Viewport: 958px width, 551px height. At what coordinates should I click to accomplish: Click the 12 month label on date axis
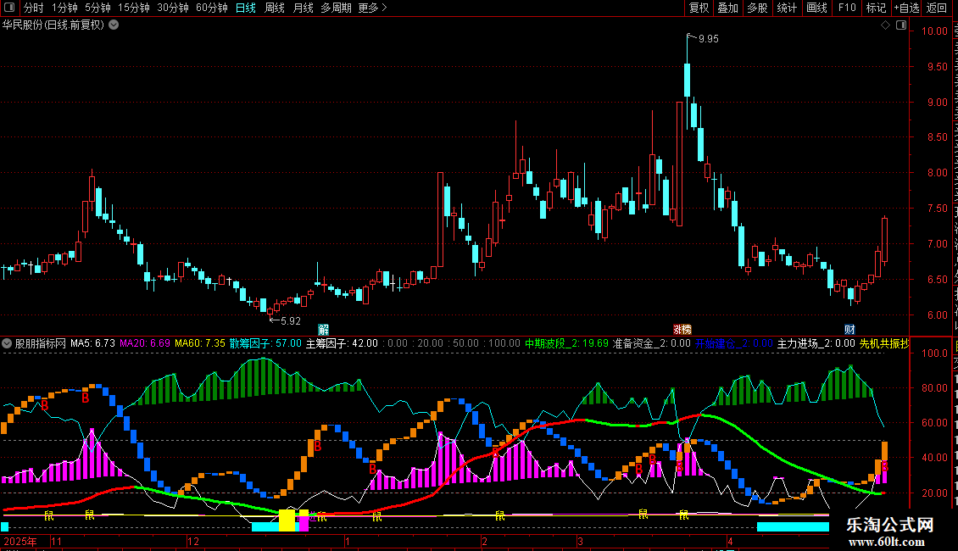[193, 541]
